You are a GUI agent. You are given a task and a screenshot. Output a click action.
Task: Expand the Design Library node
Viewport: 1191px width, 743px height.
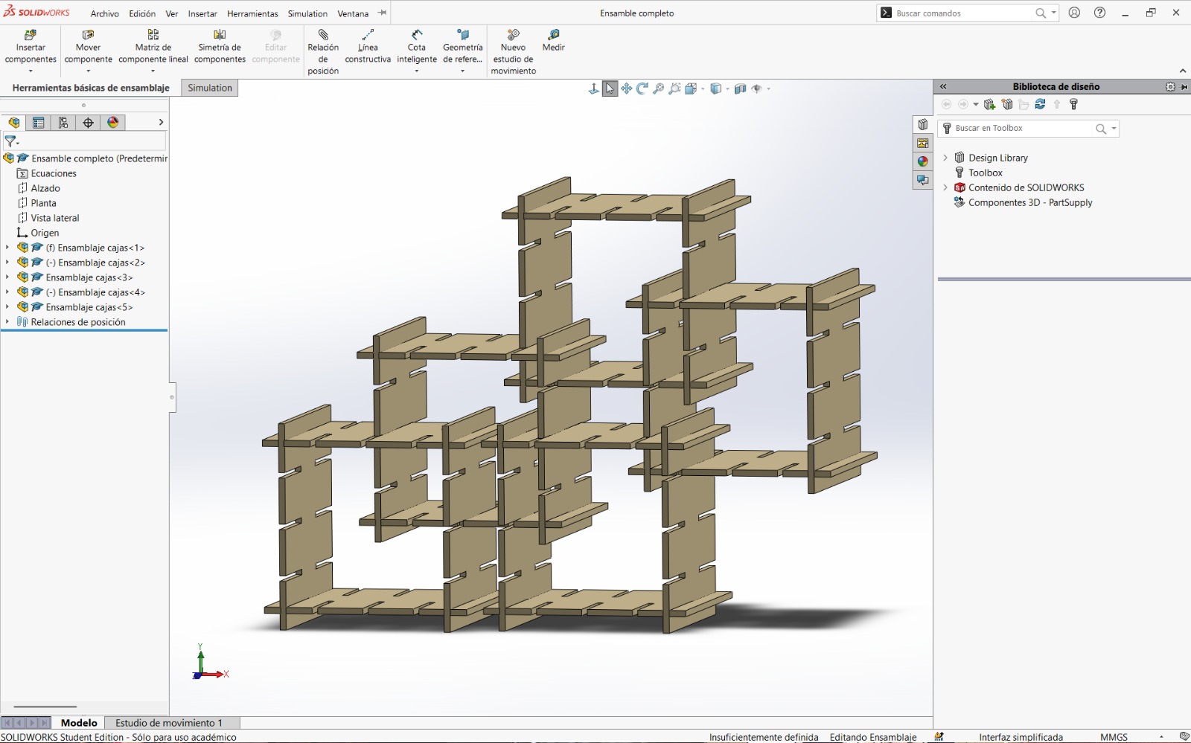[945, 158]
